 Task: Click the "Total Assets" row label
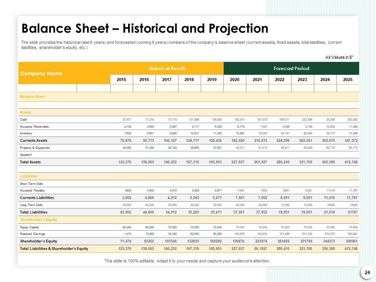30,162
